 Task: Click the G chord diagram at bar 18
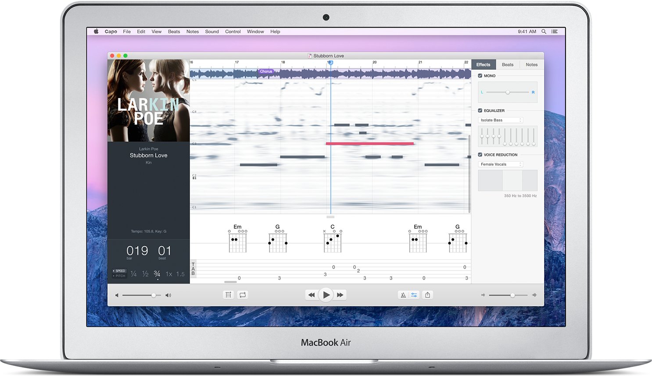point(278,239)
